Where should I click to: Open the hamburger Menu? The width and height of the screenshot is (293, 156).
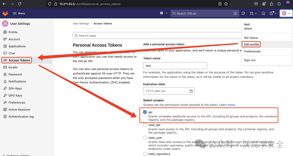(x=19, y=13)
